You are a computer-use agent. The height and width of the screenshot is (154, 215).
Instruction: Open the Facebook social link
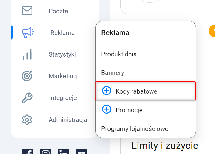(28, 151)
